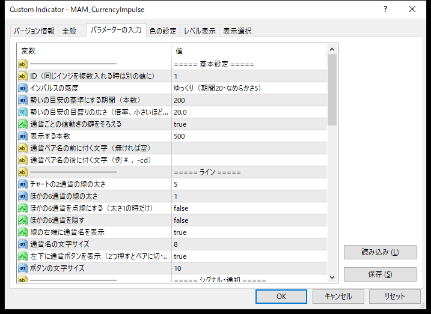Click the 変数 column header

click(x=94, y=51)
